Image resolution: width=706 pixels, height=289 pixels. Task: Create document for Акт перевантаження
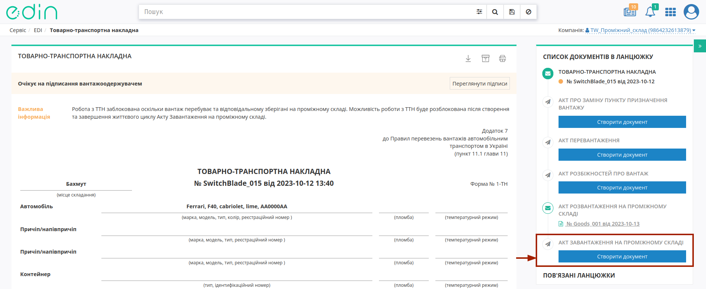coord(622,155)
